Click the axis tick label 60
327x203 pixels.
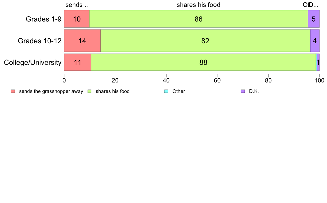click(x=217, y=81)
